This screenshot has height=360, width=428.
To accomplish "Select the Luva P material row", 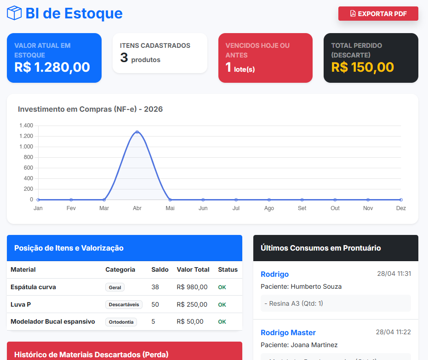I will coord(125,304).
